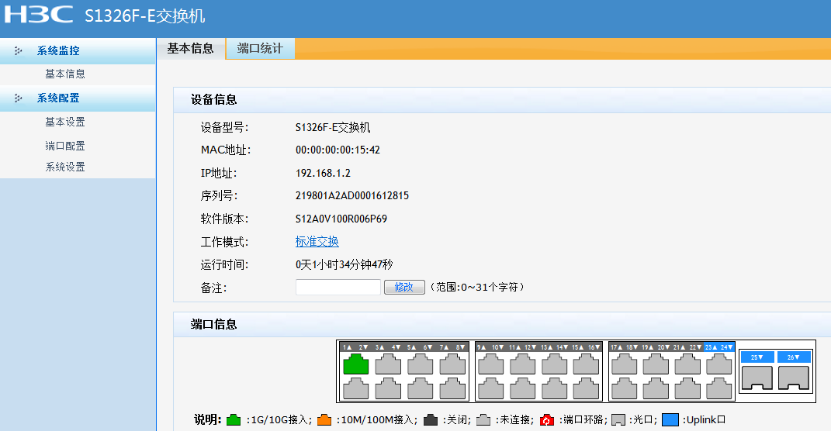Click optical port 25 icon

[757, 377]
